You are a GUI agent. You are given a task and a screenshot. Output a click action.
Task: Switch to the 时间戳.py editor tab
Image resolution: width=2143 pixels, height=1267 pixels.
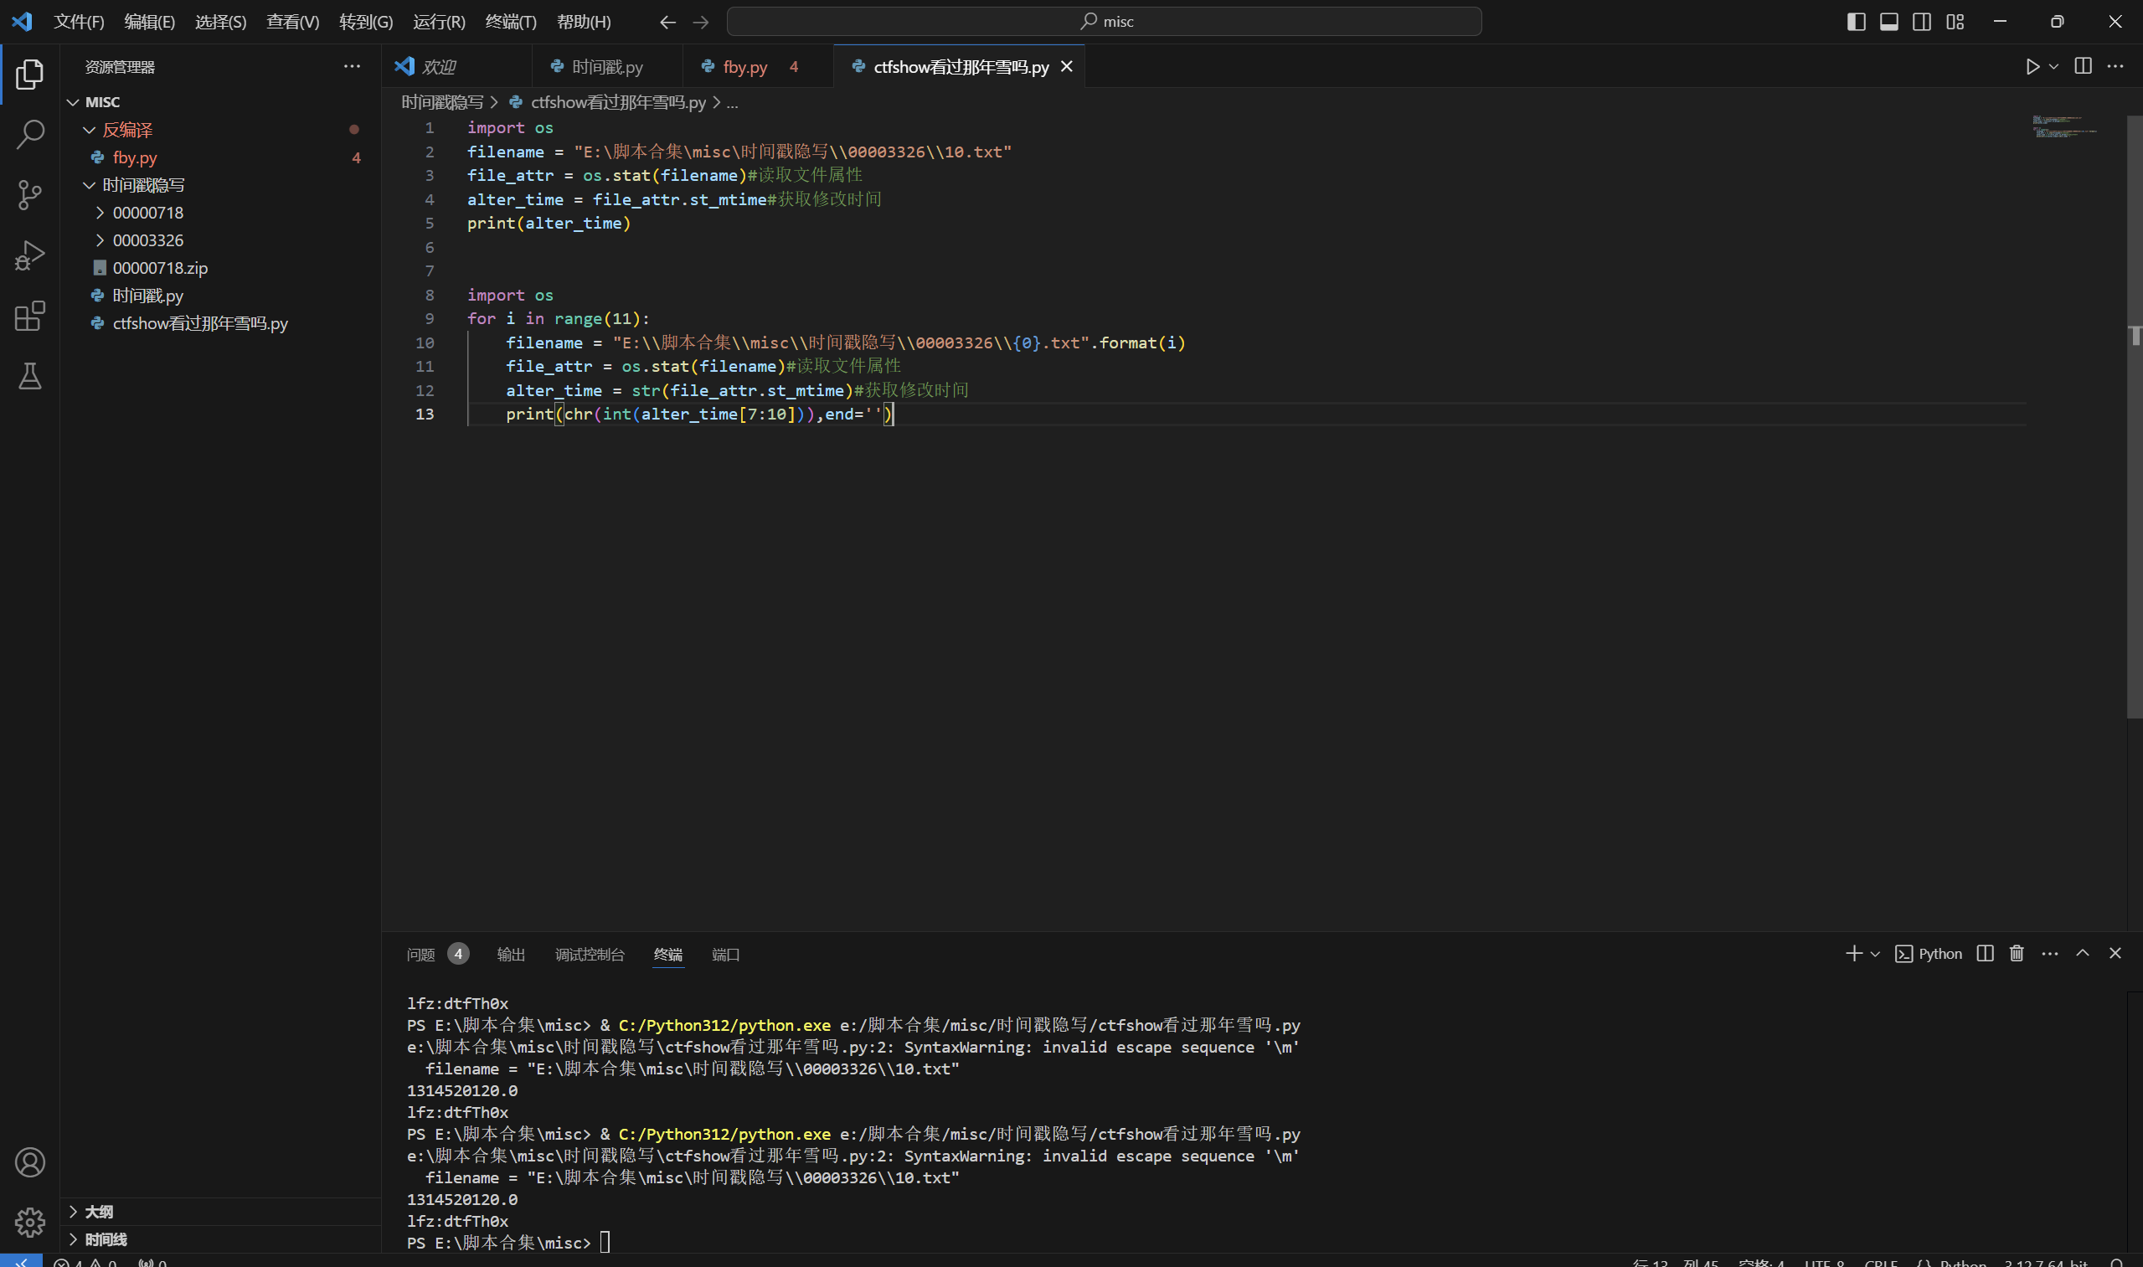click(x=606, y=67)
